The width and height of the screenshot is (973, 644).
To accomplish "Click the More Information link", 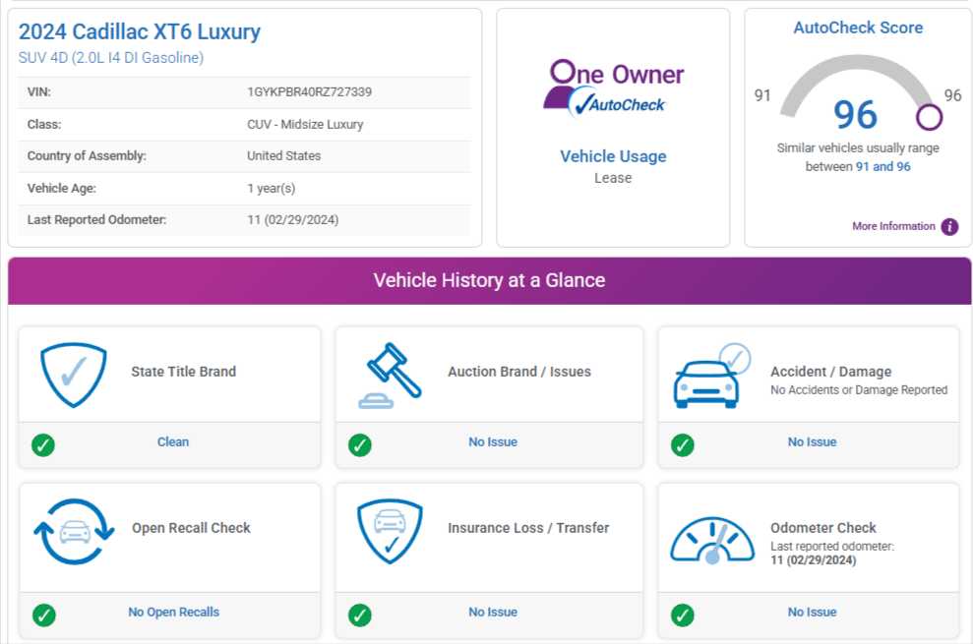I will (893, 226).
